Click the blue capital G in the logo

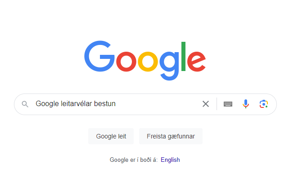tap(99, 57)
